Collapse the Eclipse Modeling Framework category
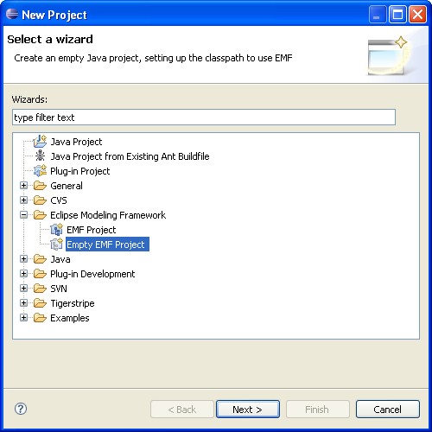Image resolution: width=432 pixels, height=432 pixels. click(24, 215)
